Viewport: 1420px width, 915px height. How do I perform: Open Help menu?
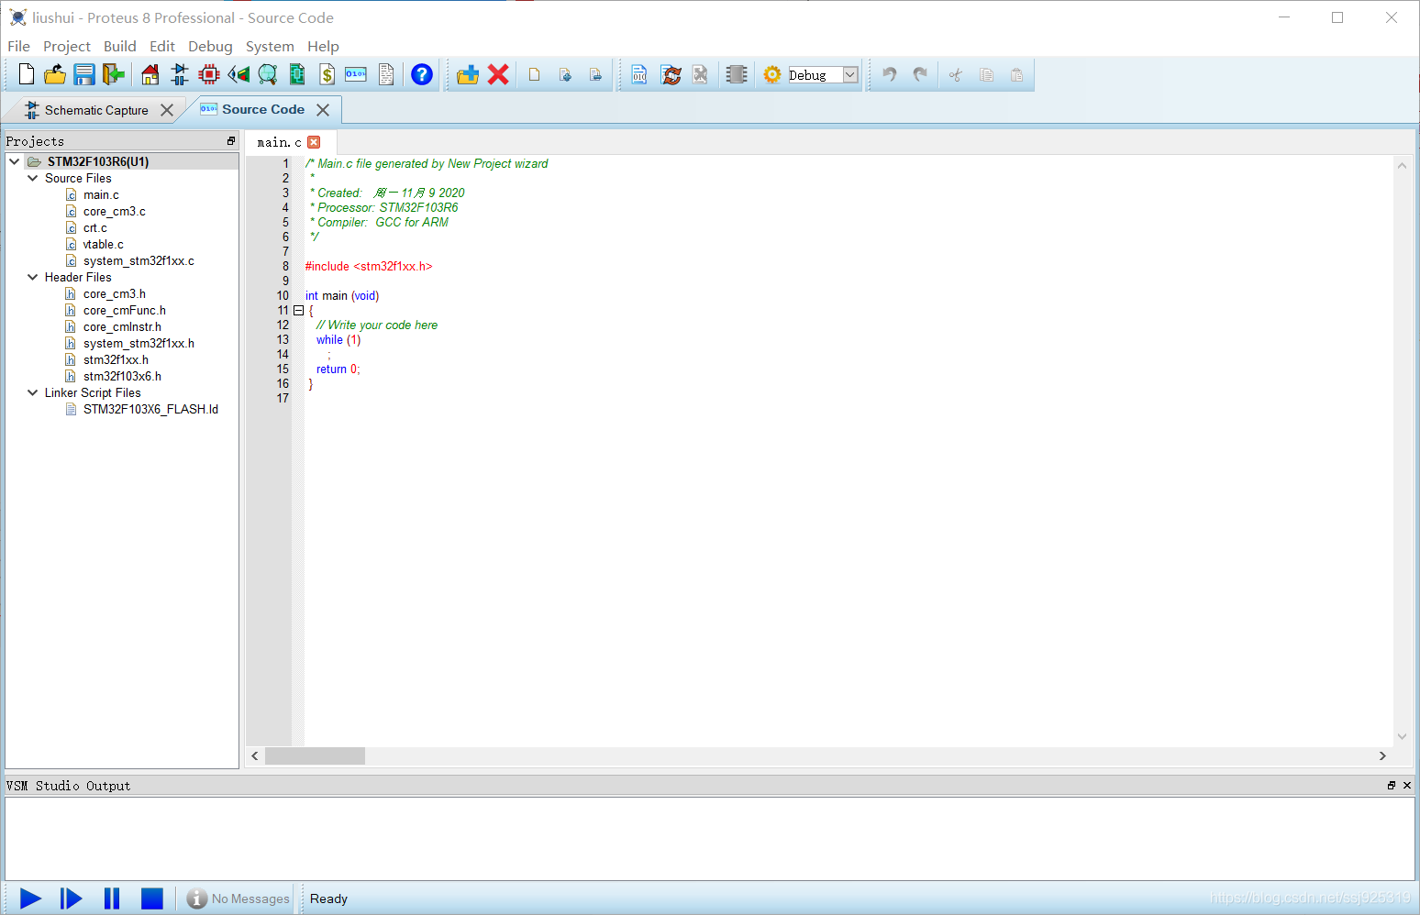[x=323, y=46]
